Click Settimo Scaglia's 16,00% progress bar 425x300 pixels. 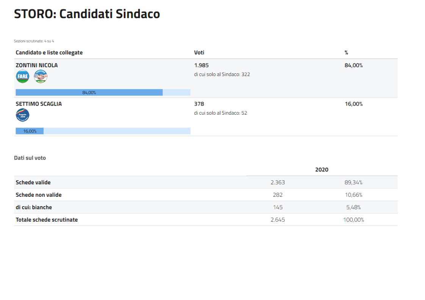(x=30, y=131)
